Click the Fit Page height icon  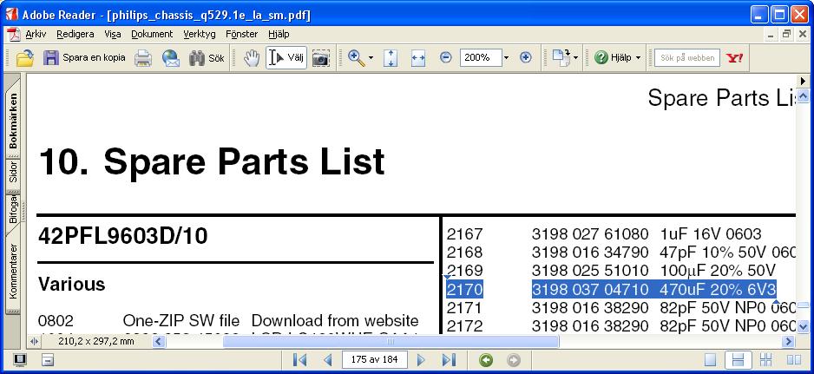391,58
